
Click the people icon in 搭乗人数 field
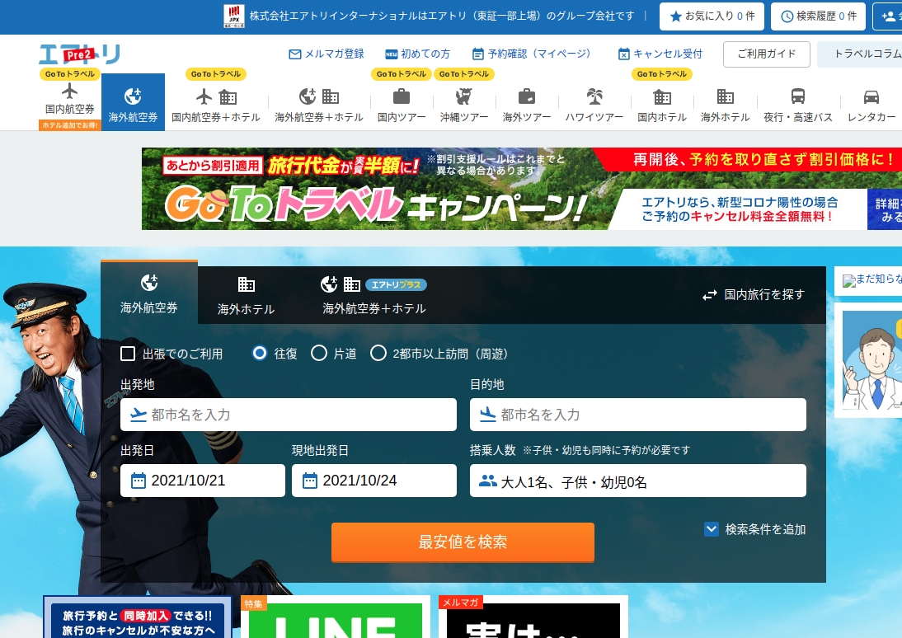pyautogui.click(x=488, y=481)
